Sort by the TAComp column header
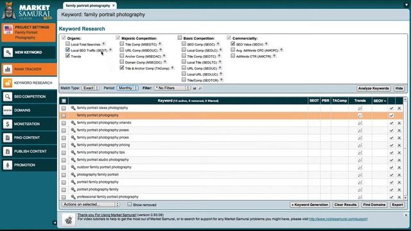The height and width of the screenshot is (231, 411). coord(340,101)
